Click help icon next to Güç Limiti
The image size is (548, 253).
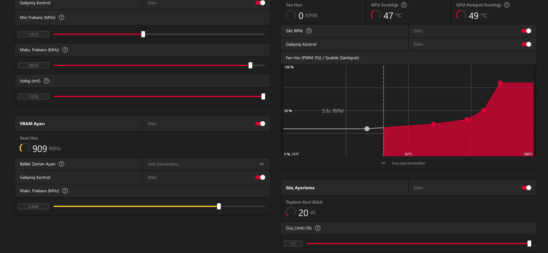pyautogui.click(x=318, y=228)
